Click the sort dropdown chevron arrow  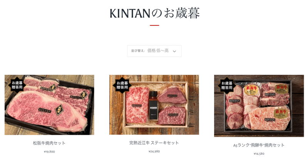tap(174, 51)
